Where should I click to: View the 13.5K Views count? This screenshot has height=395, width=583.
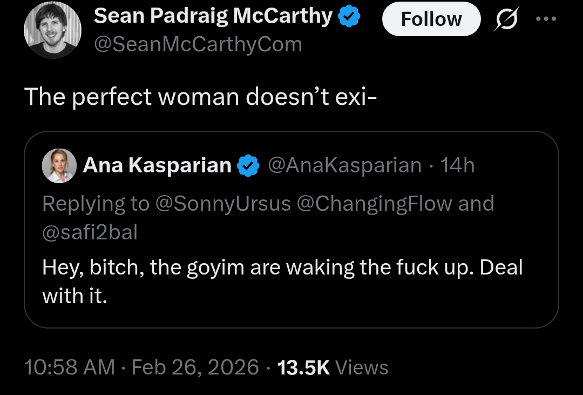tap(333, 367)
